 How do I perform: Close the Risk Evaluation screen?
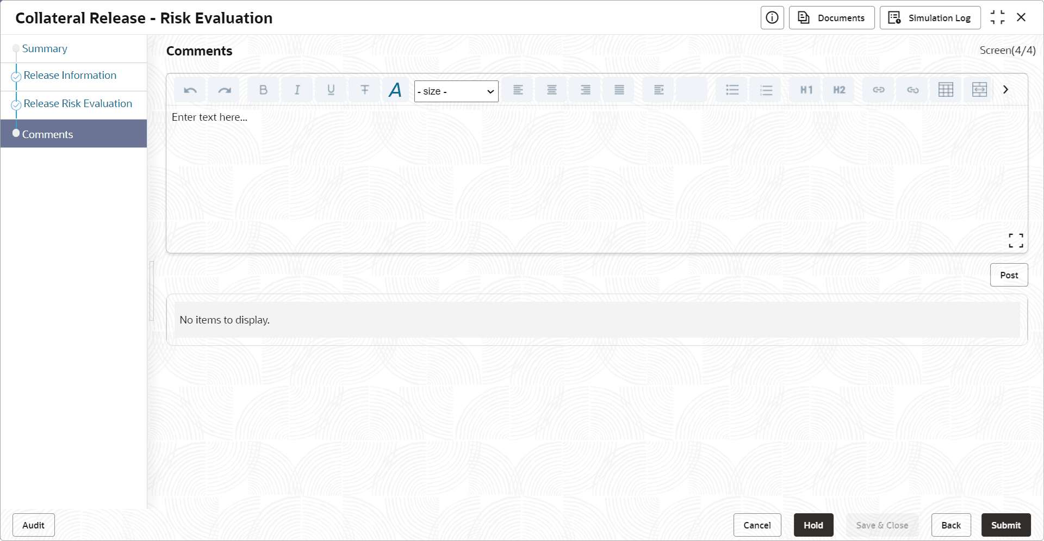1021,17
